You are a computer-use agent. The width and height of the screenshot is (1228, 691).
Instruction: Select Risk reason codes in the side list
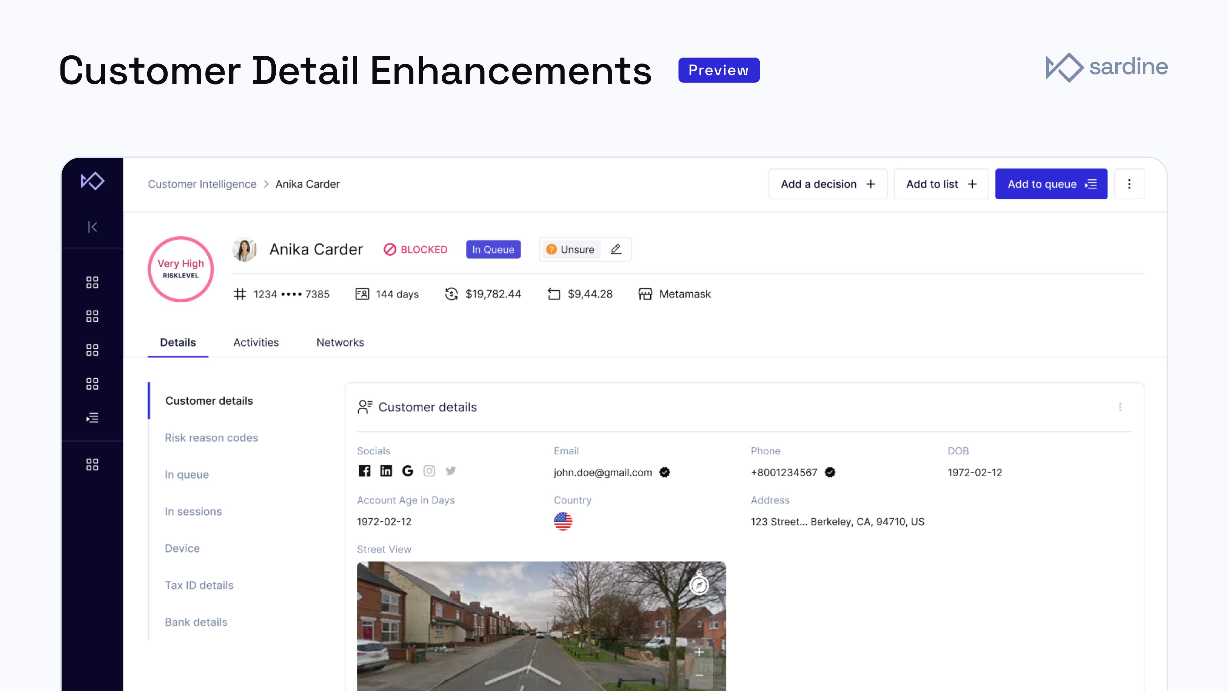click(211, 438)
